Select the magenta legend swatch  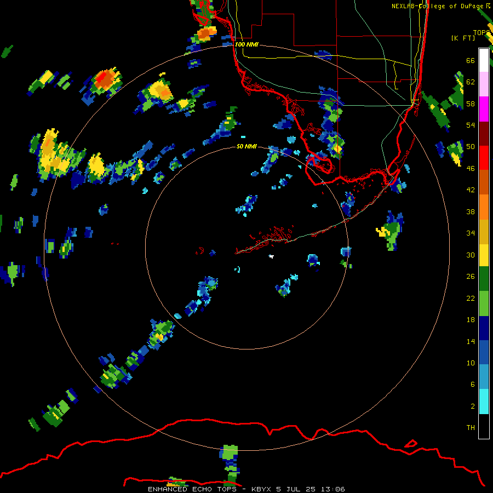[484, 109]
